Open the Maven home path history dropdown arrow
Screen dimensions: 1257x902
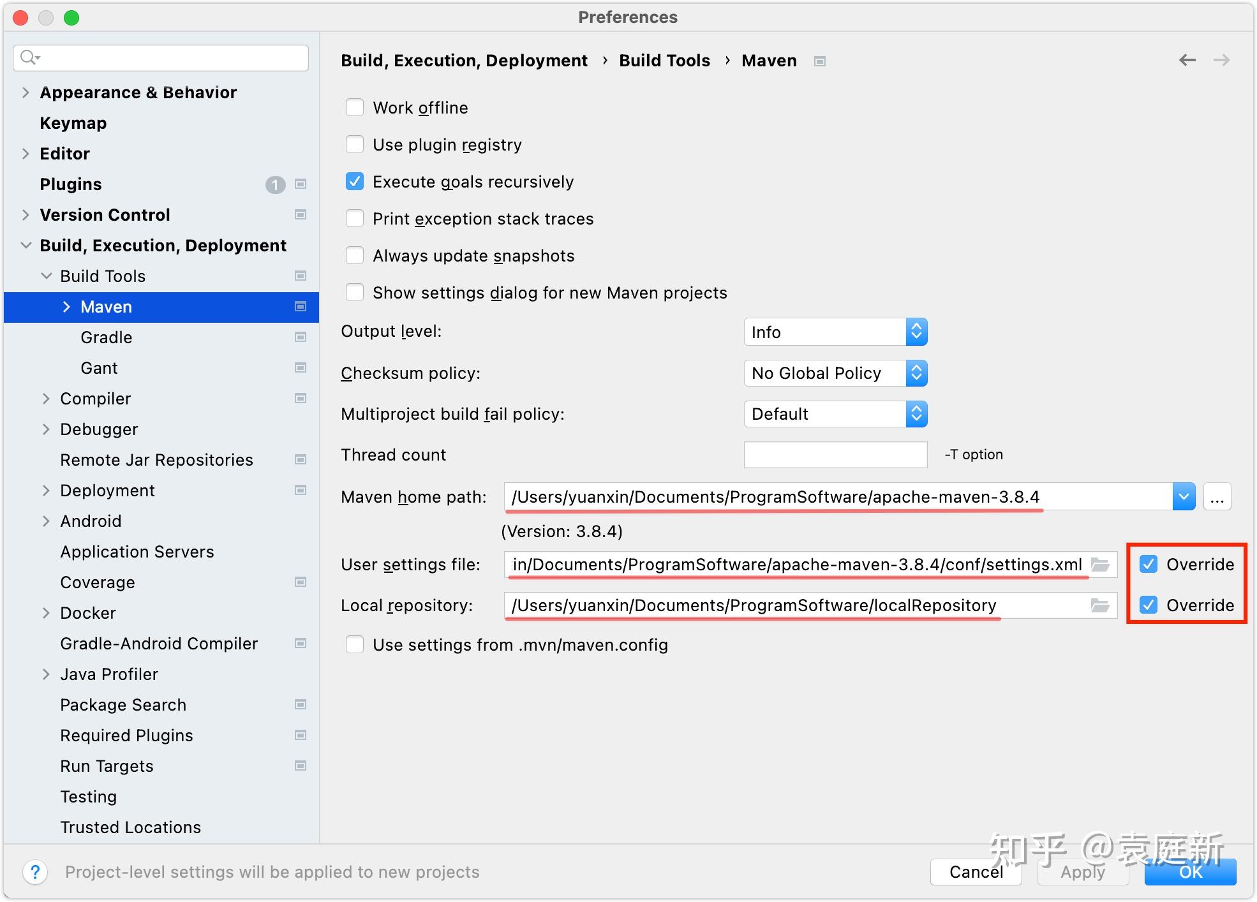[x=1184, y=497]
